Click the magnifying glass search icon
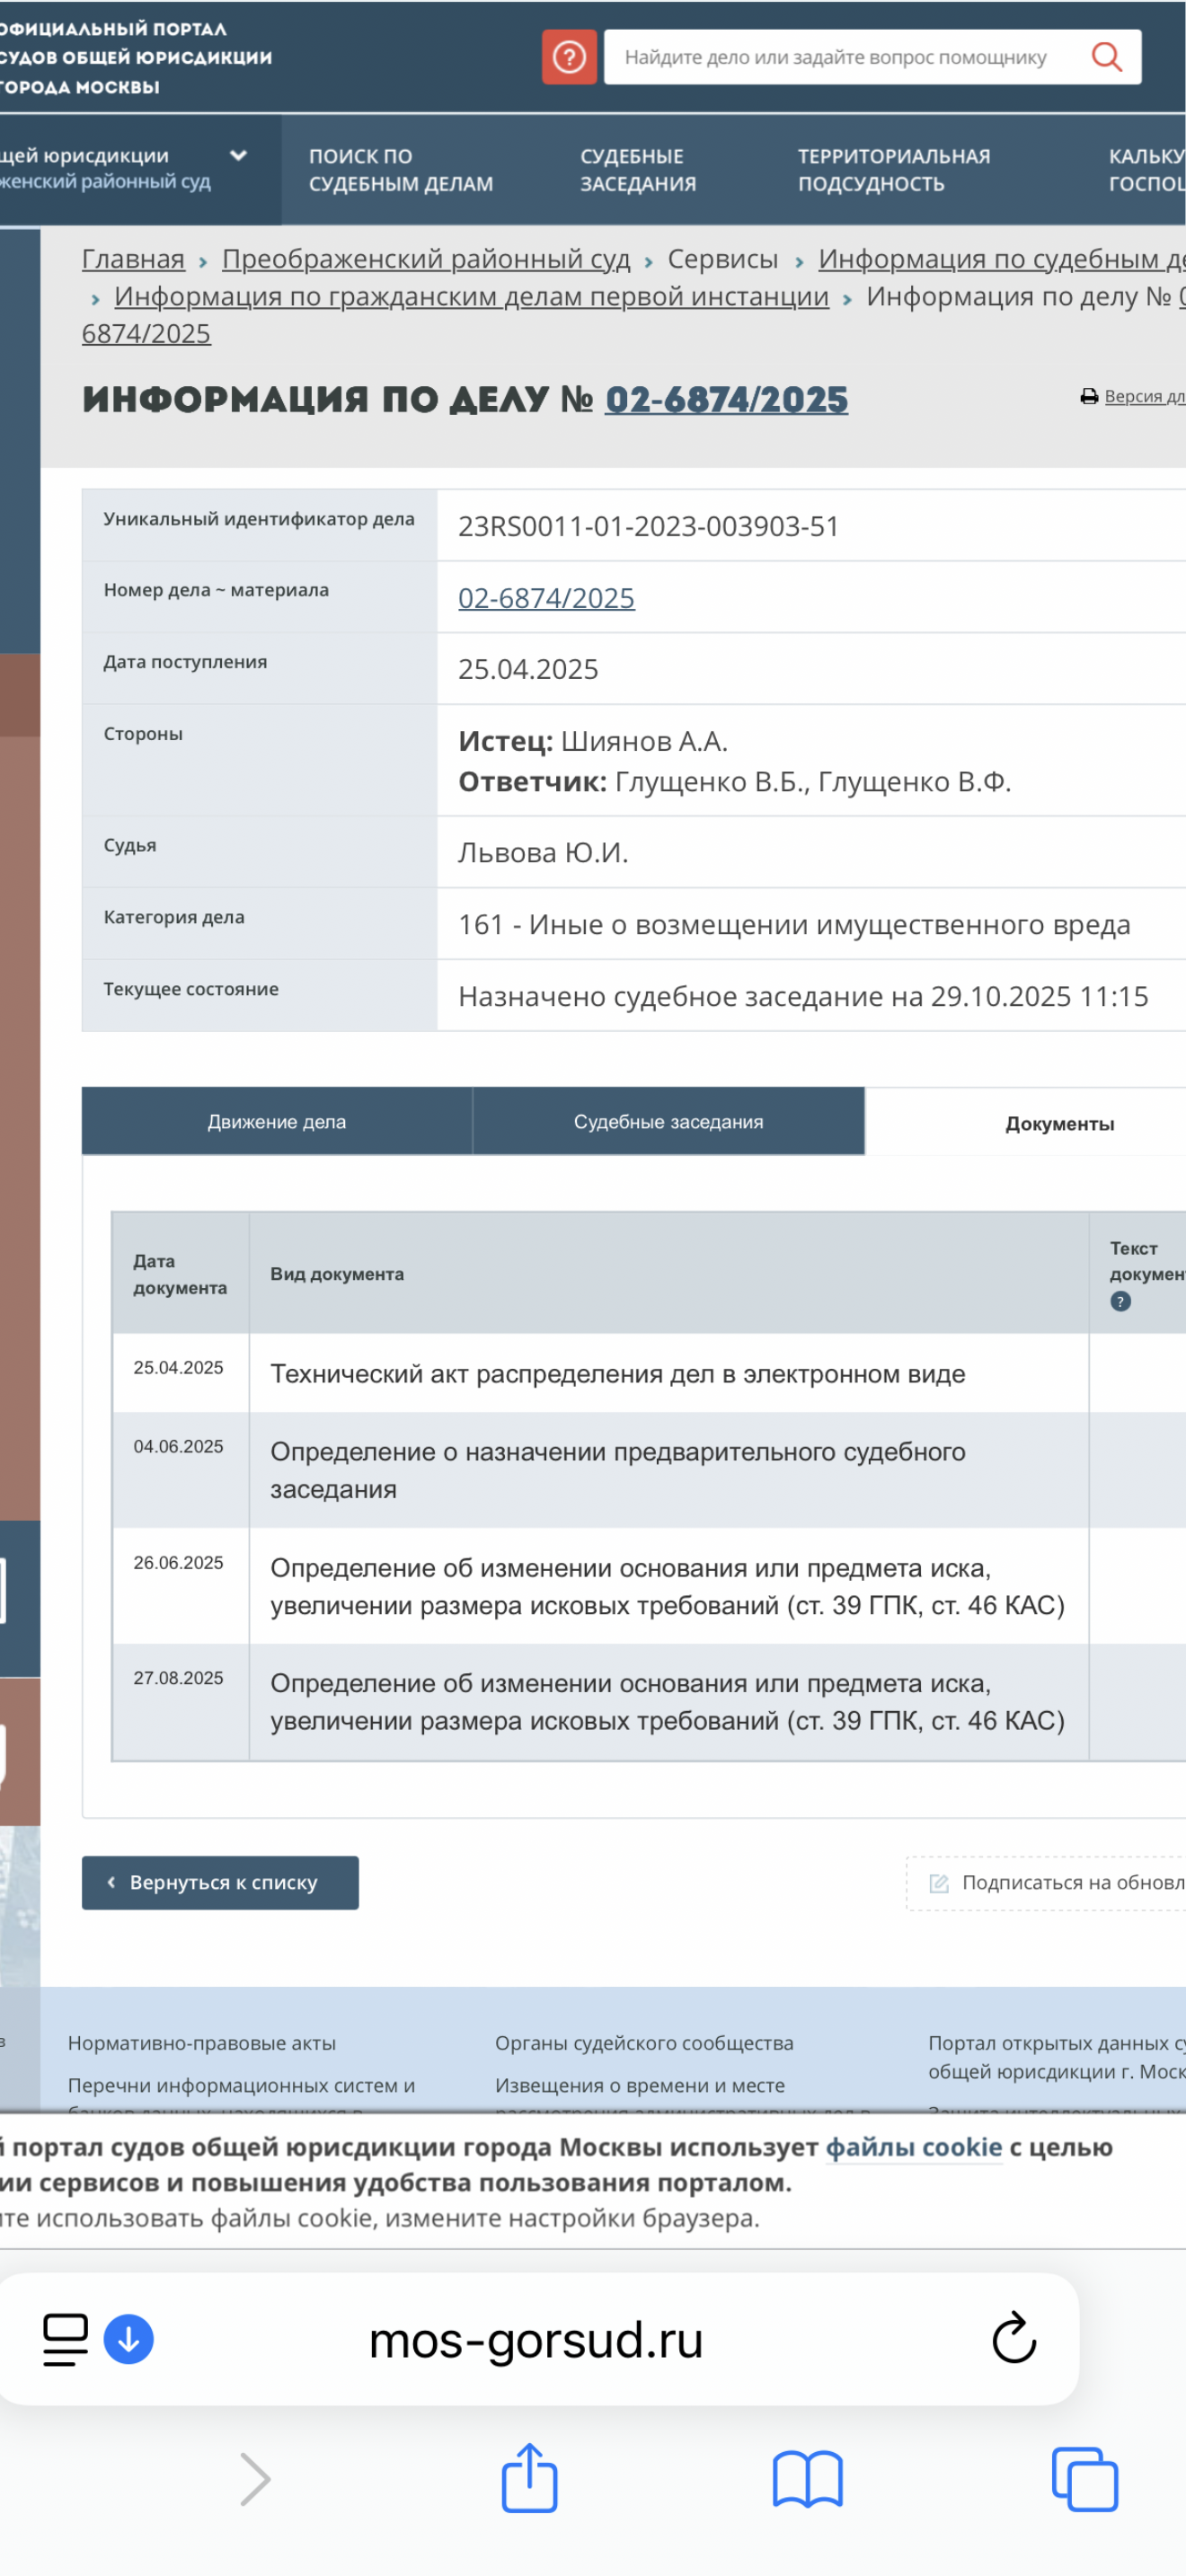 (1106, 57)
